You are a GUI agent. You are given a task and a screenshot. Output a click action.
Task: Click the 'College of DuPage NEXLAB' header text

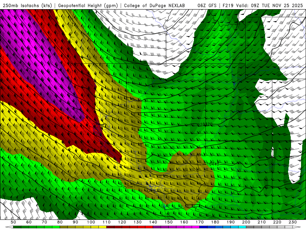pyautogui.click(x=155, y=5)
